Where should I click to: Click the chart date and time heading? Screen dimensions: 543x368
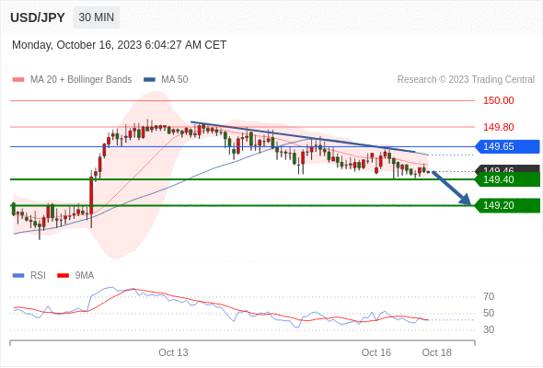(x=119, y=45)
